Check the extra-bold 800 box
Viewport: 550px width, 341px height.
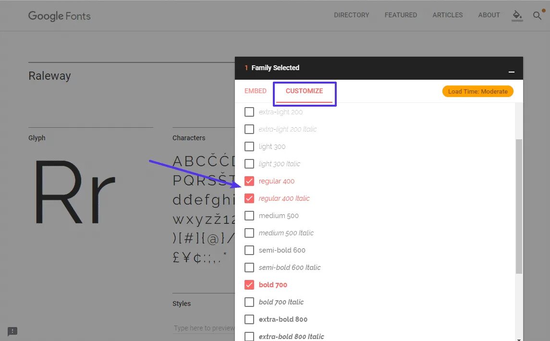[249, 319]
